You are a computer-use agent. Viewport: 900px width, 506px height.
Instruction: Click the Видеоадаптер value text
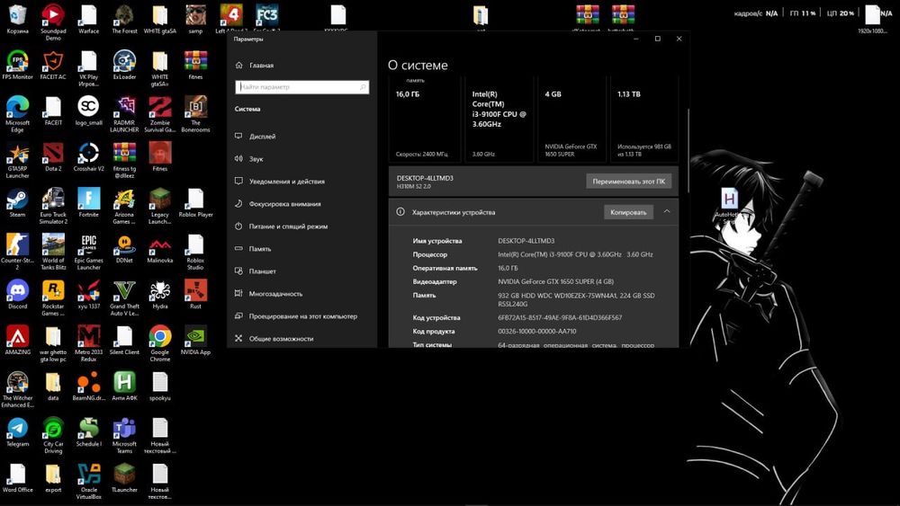click(555, 282)
